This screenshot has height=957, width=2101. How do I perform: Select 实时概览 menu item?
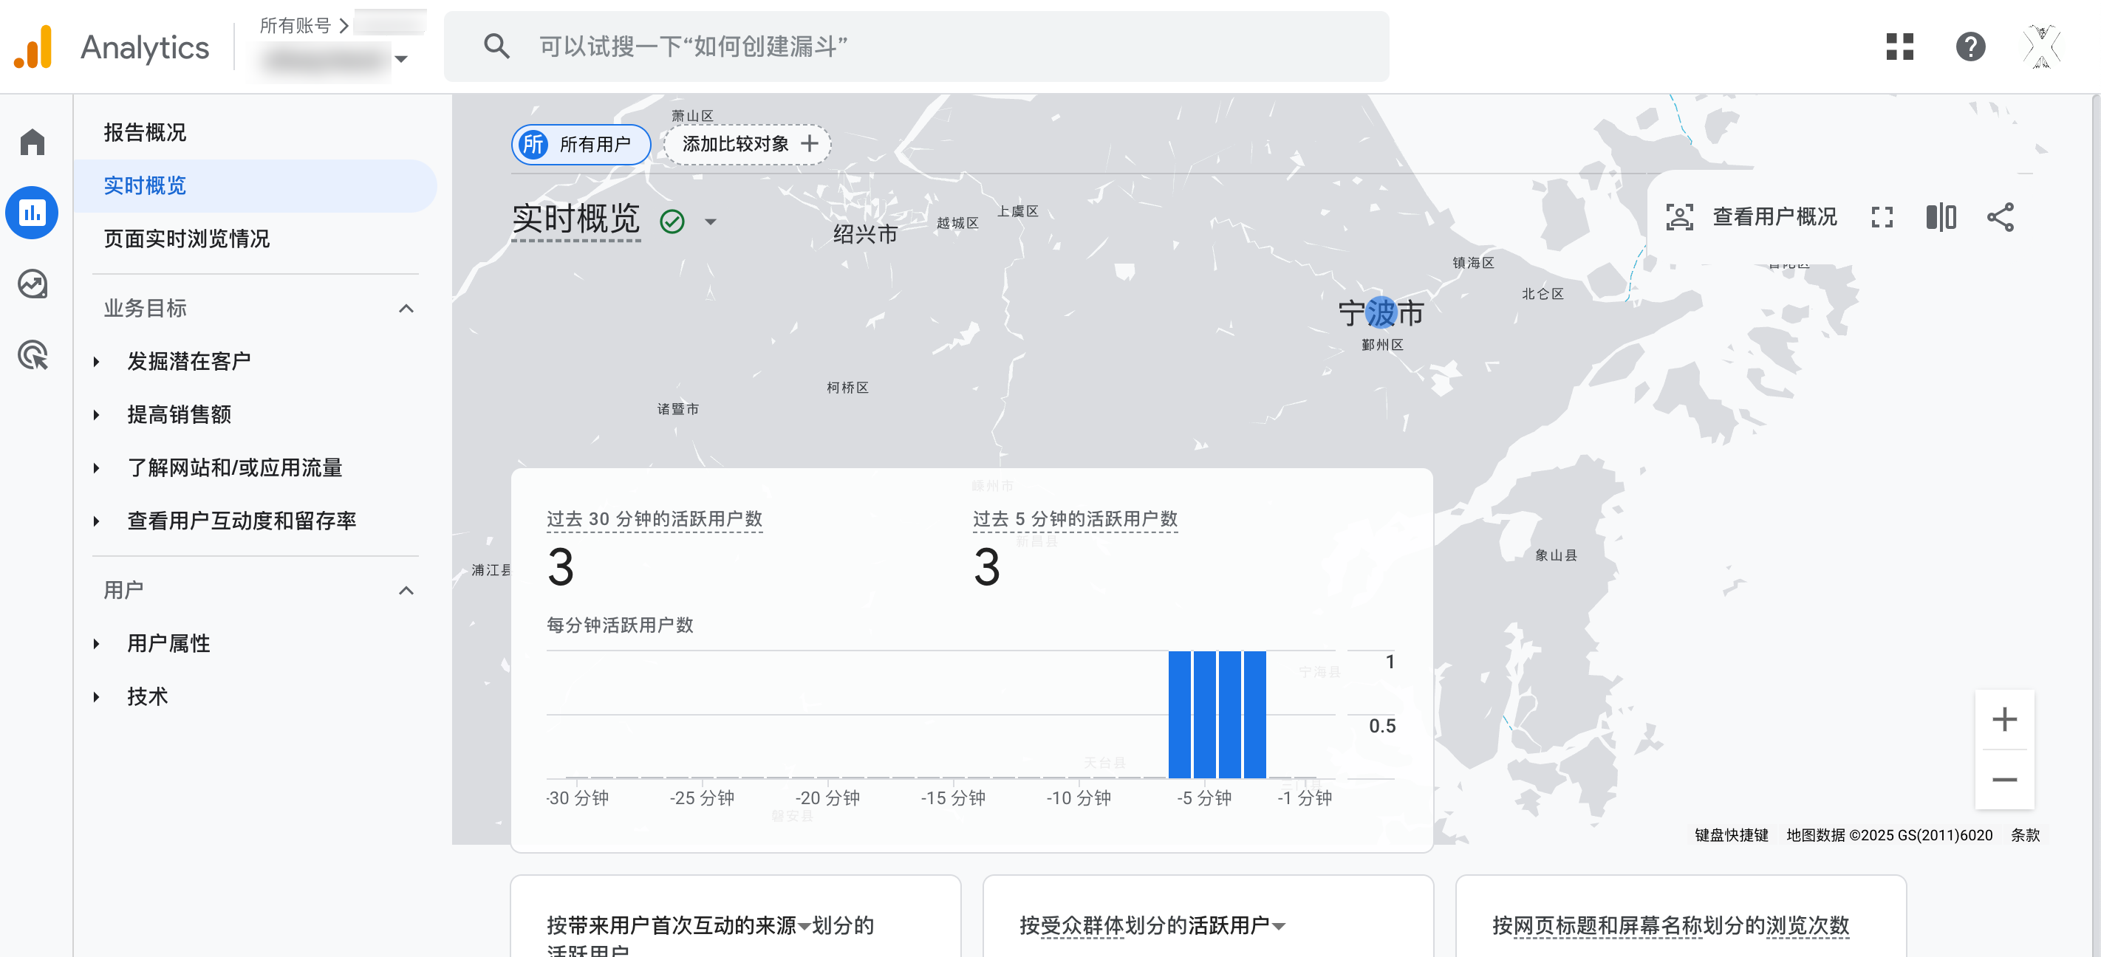click(x=254, y=185)
